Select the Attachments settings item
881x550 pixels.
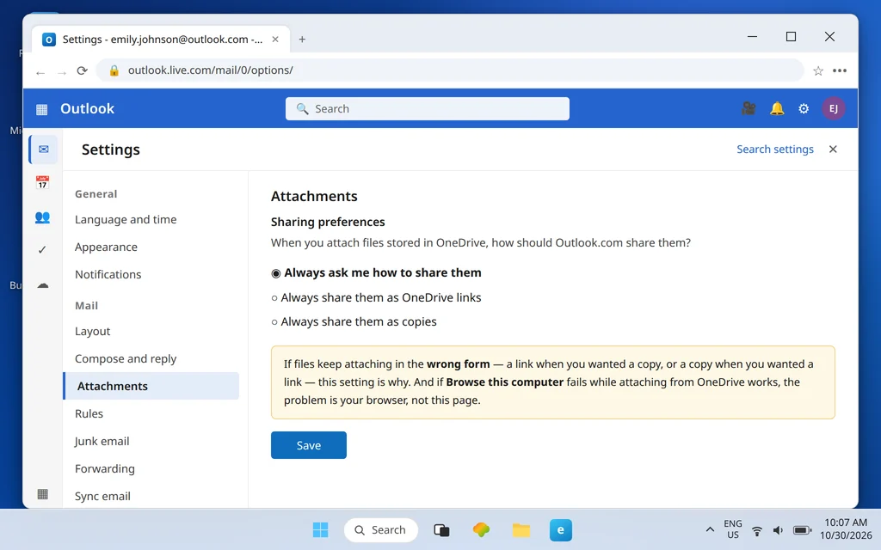click(151, 386)
